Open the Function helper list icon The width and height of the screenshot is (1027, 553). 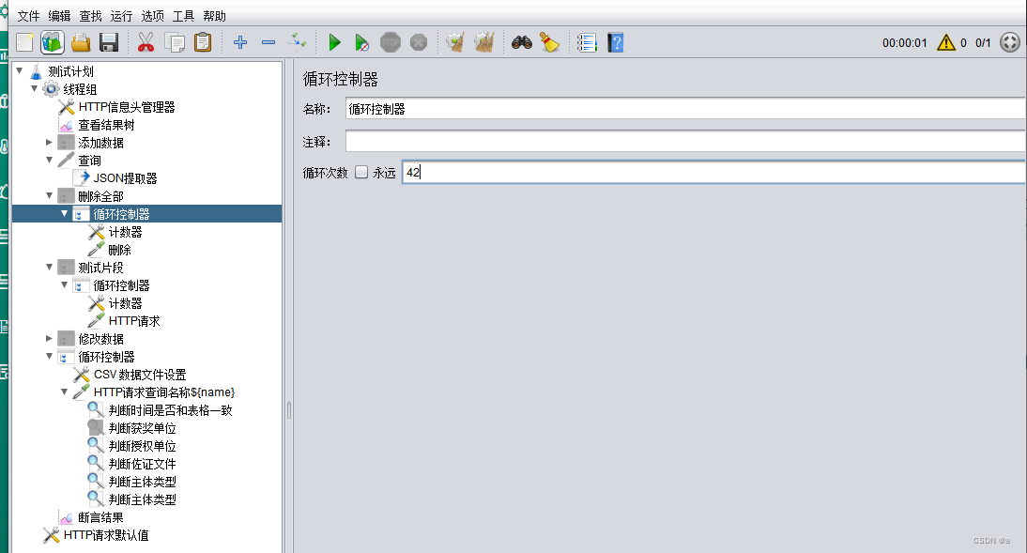tap(587, 42)
